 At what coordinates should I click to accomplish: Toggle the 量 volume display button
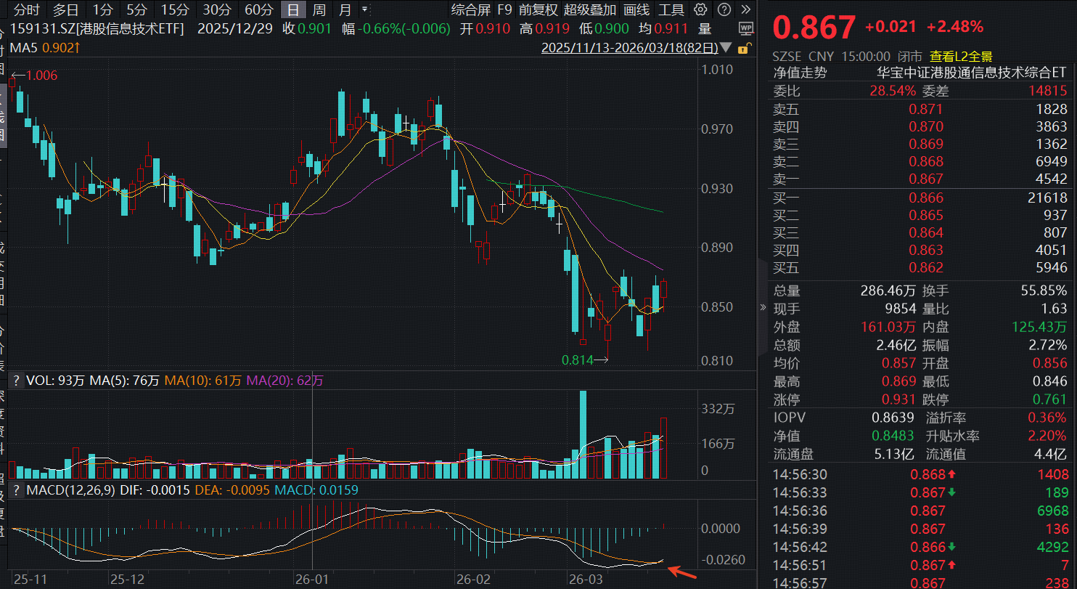tap(704, 27)
